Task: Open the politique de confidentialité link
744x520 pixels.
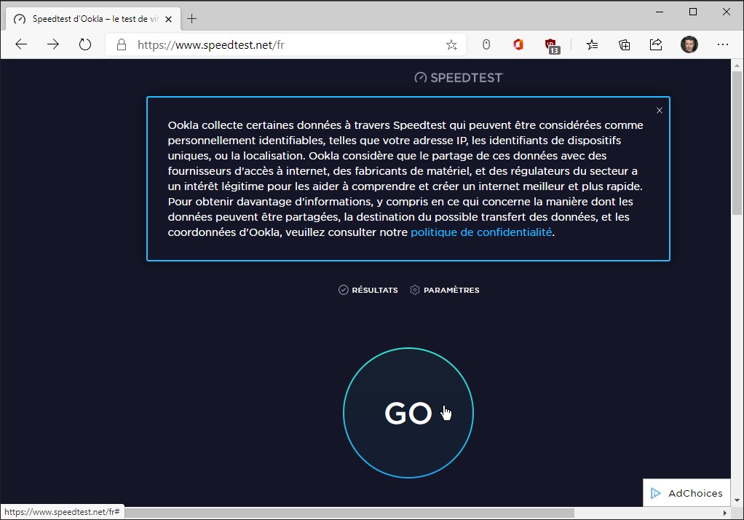Action: click(x=481, y=232)
